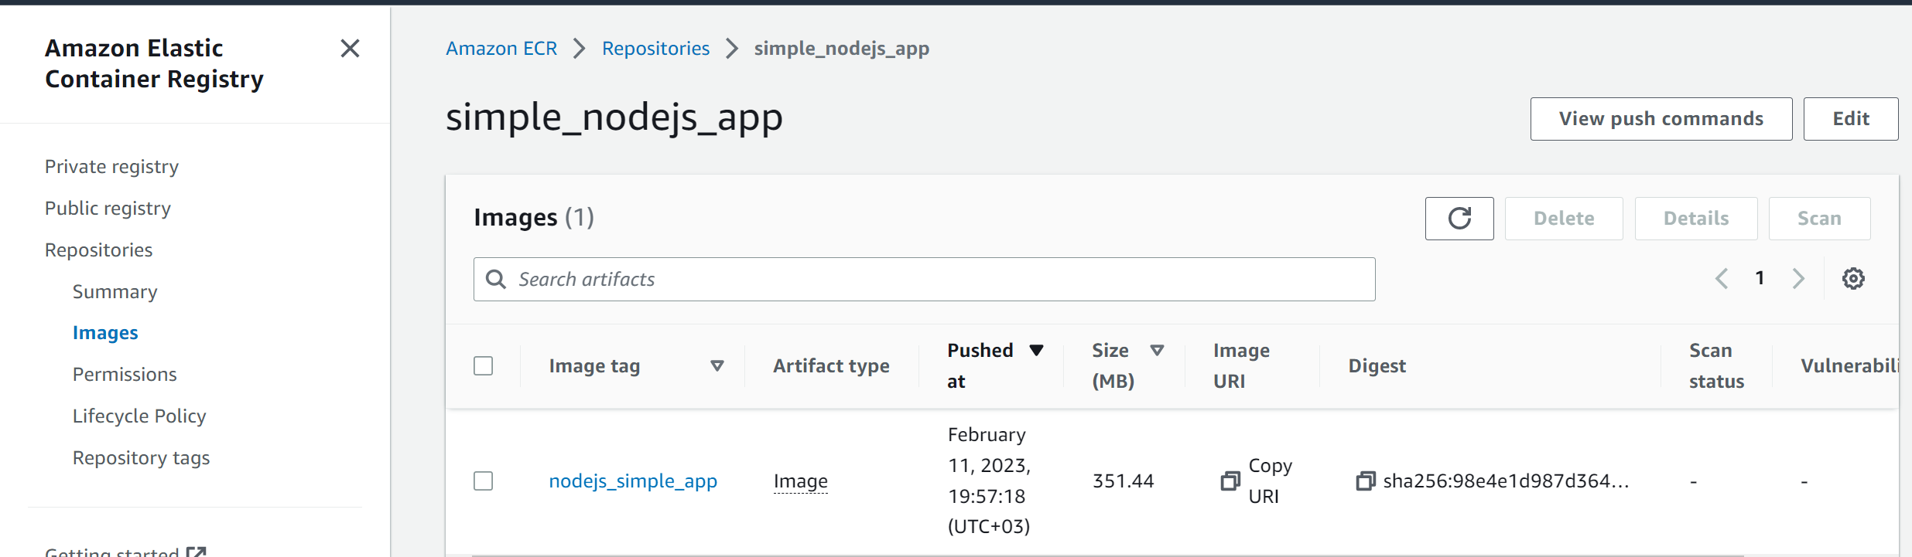Image resolution: width=1912 pixels, height=557 pixels.
Task: Open Lifecycle Policy in the sidebar
Action: [139, 416]
